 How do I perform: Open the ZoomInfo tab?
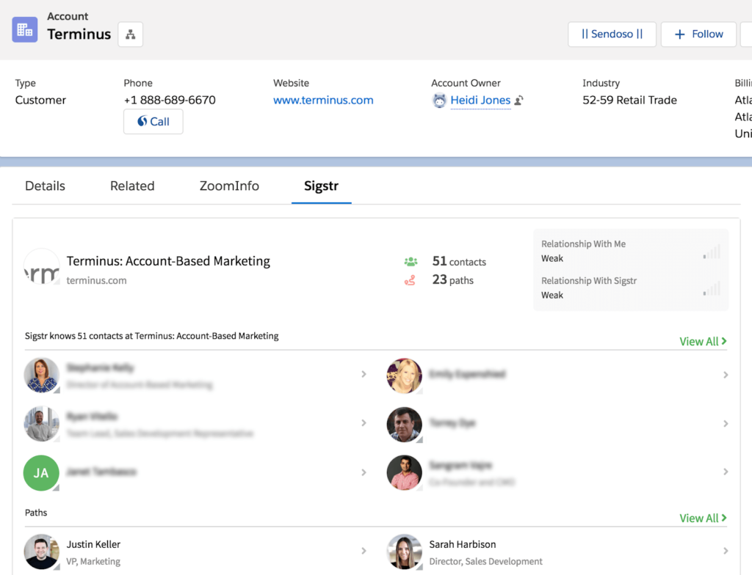tap(229, 186)
